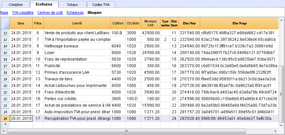Click the vertical scrollbar up arrow
Image resolution: width=285 pixels, height=135 pixels.
(281, 20)
